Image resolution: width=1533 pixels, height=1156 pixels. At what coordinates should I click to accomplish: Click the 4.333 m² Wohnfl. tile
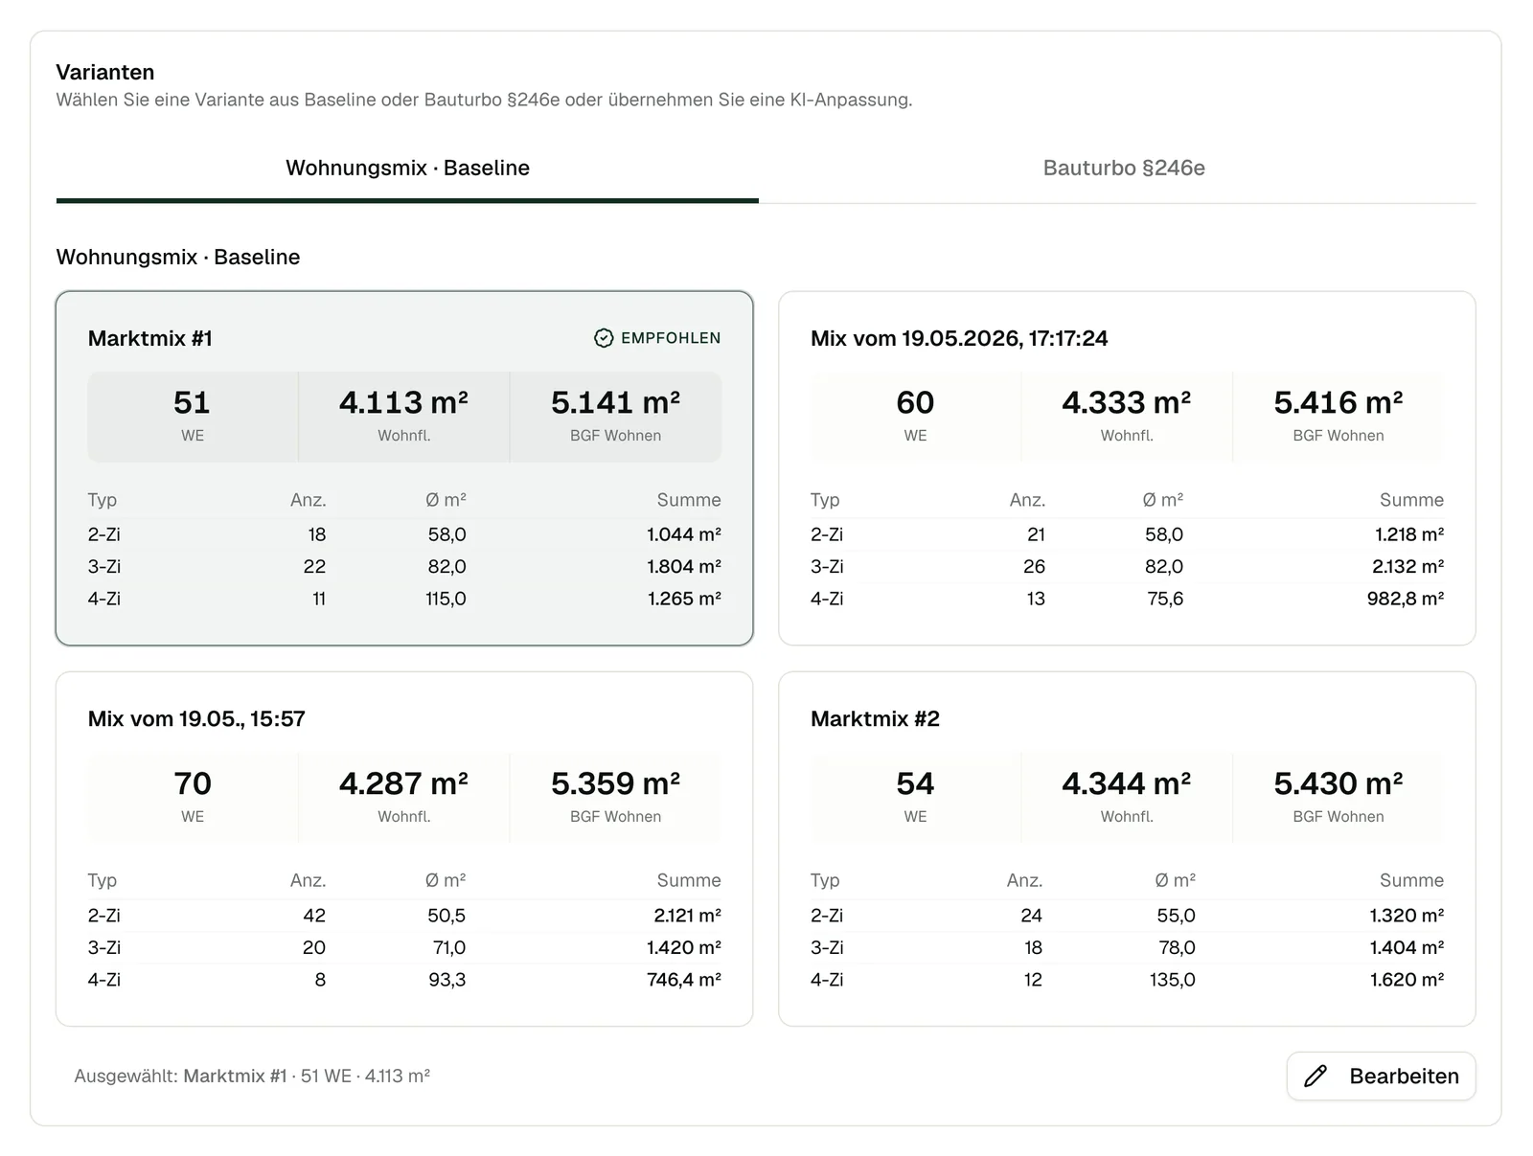coord(1127,417)
